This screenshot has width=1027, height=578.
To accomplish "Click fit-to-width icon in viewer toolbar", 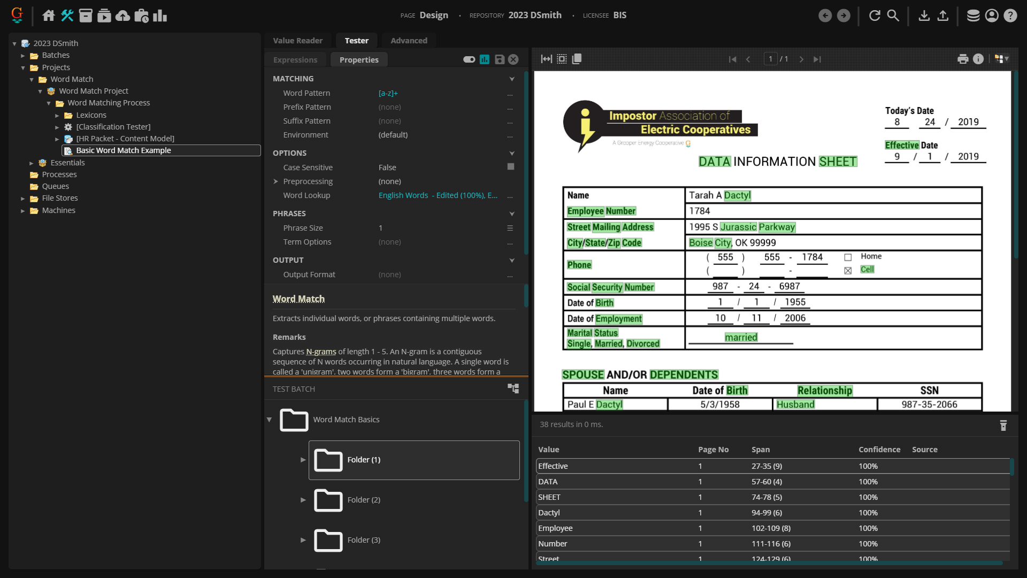I will 546,59.
